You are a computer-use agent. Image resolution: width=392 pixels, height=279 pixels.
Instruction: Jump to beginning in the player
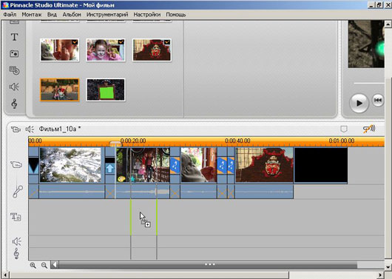point(378,100)
